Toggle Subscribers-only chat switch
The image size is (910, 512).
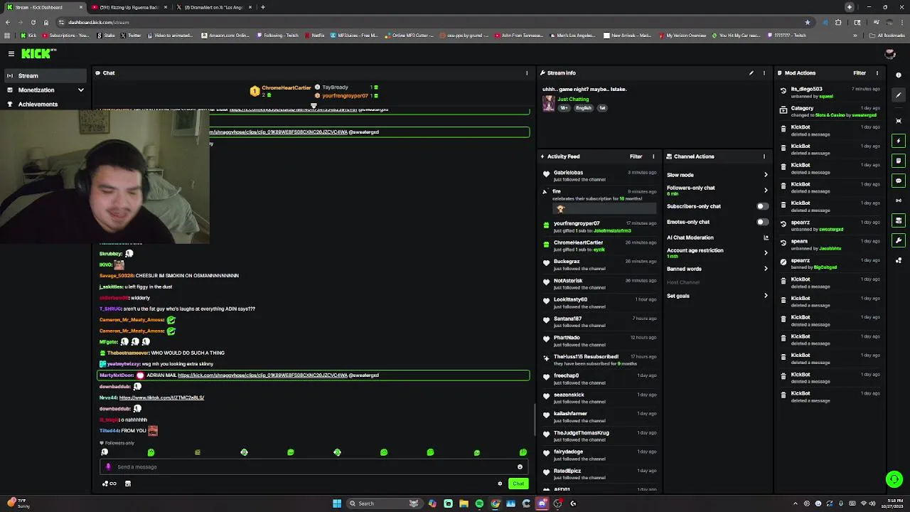762,206
